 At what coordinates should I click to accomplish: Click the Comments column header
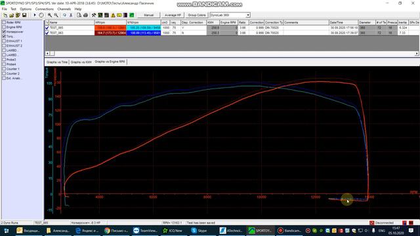pyautogui.click(x=306, y=22)
